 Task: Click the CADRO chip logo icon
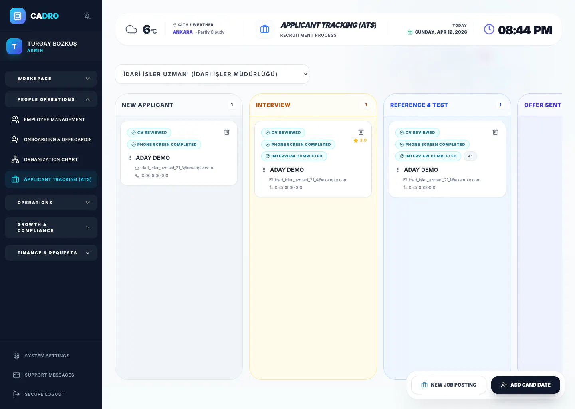tap(18, 16)
